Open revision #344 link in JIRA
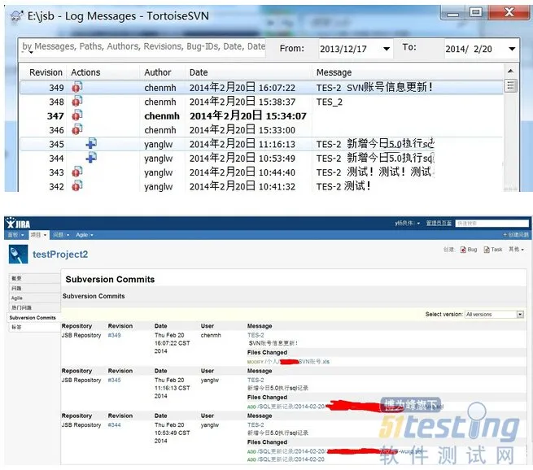 tap(114, 424)
